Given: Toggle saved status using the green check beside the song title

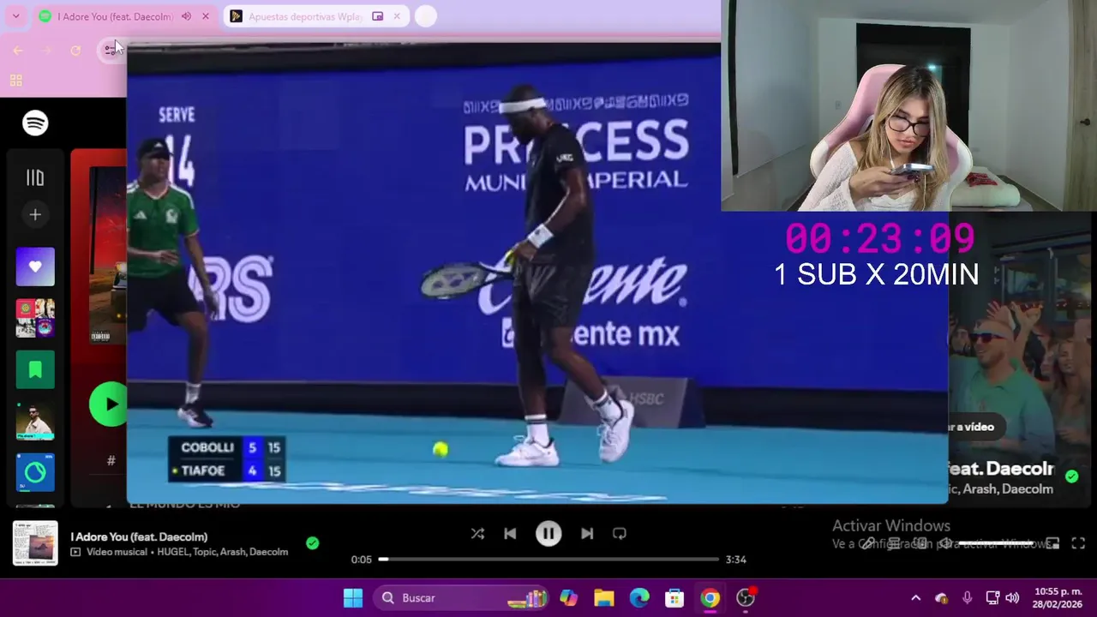Looking at the screenshot, I should 313,542.
